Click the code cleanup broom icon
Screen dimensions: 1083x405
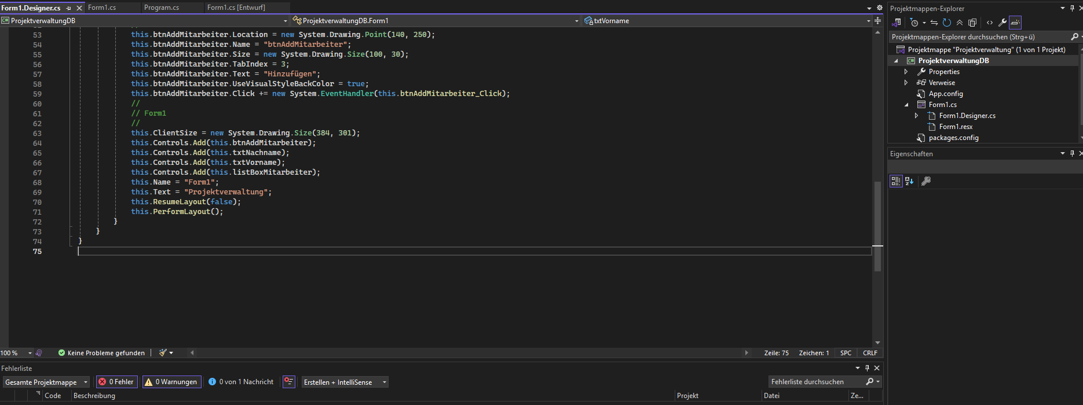[163, 352]
